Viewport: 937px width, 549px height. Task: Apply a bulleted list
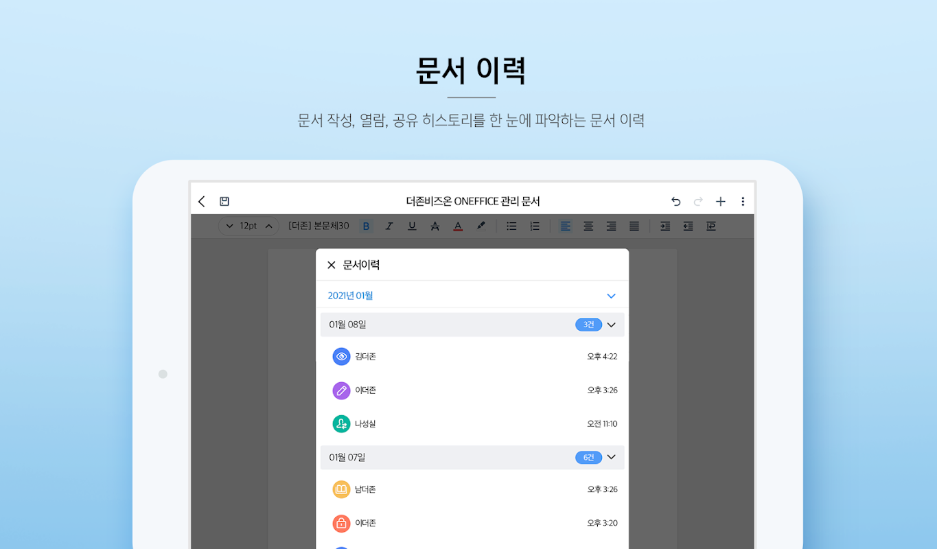pyautogui.click(x=511, y=226)
